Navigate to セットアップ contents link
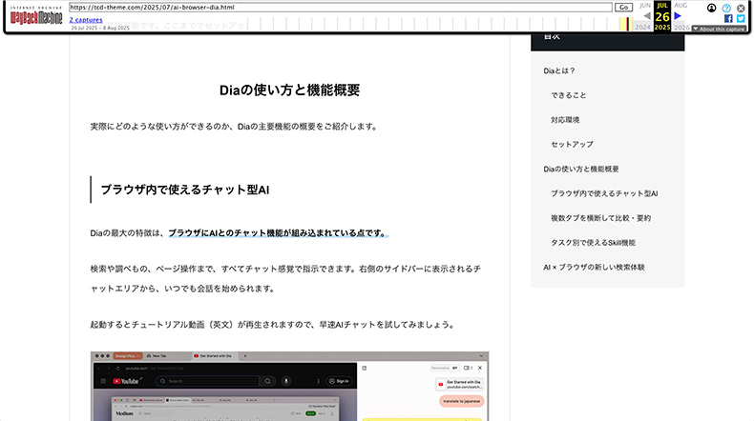The width and height of the screenshot is (754, 421). [572, 145]
